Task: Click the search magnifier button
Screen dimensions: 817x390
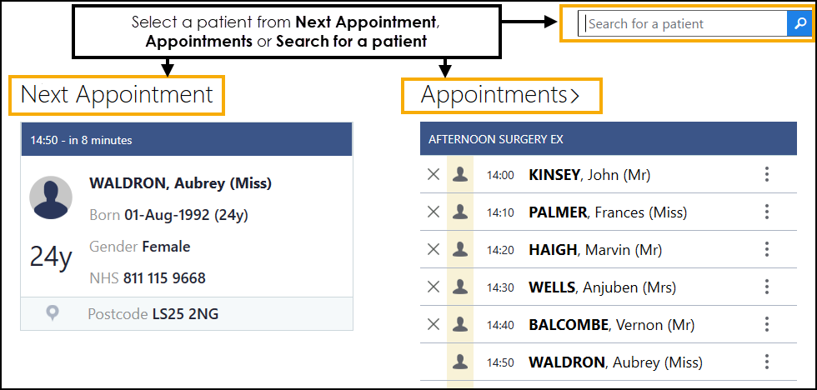Action: (799, 24)
